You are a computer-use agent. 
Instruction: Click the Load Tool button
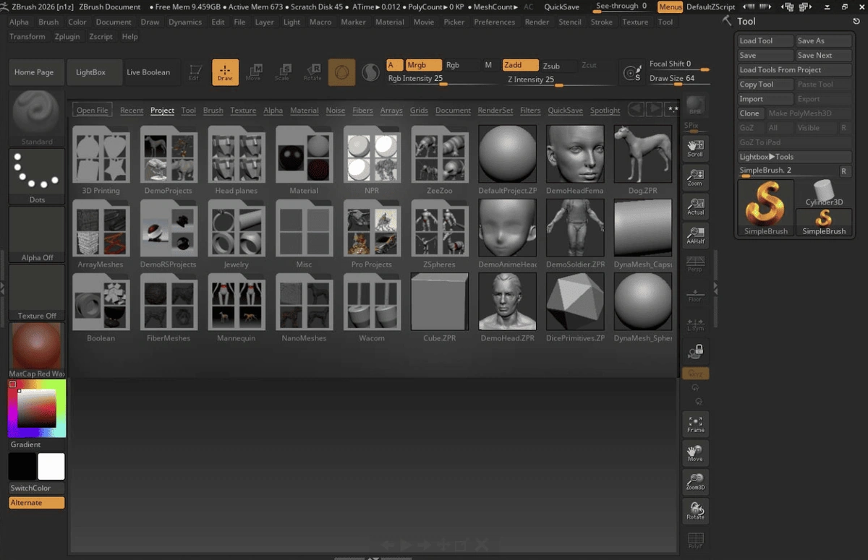coord(765,40)
